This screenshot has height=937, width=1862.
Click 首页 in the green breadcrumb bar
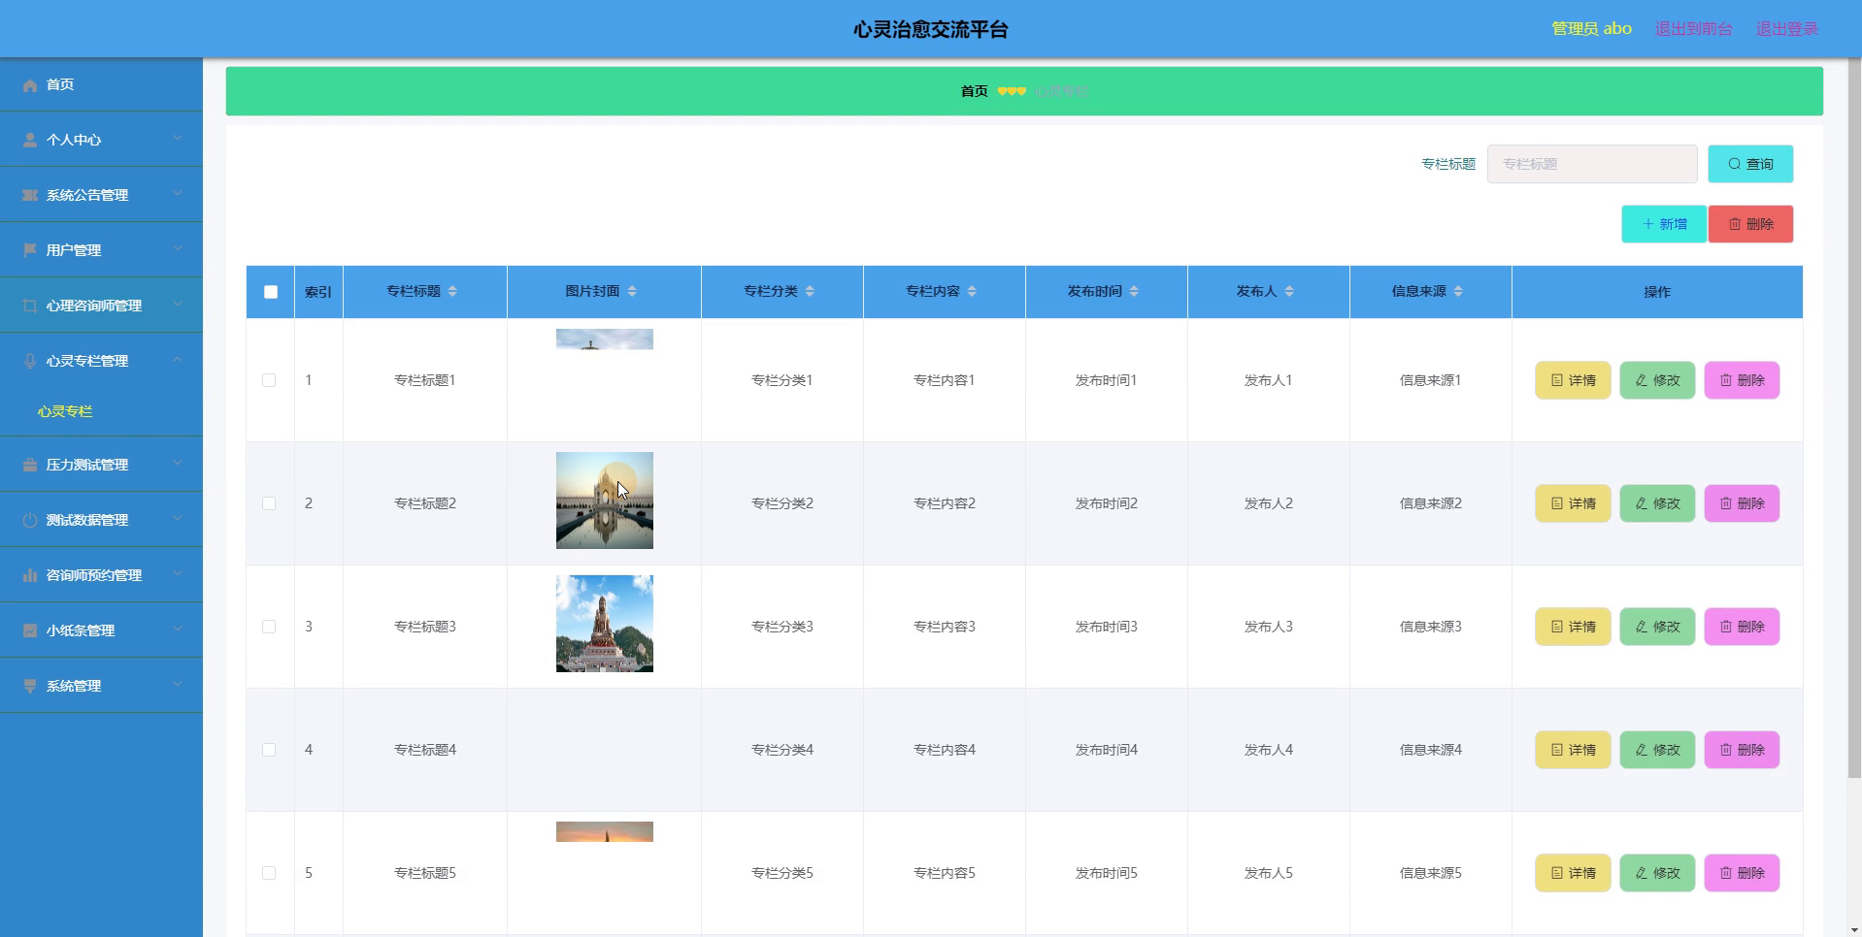974,91
